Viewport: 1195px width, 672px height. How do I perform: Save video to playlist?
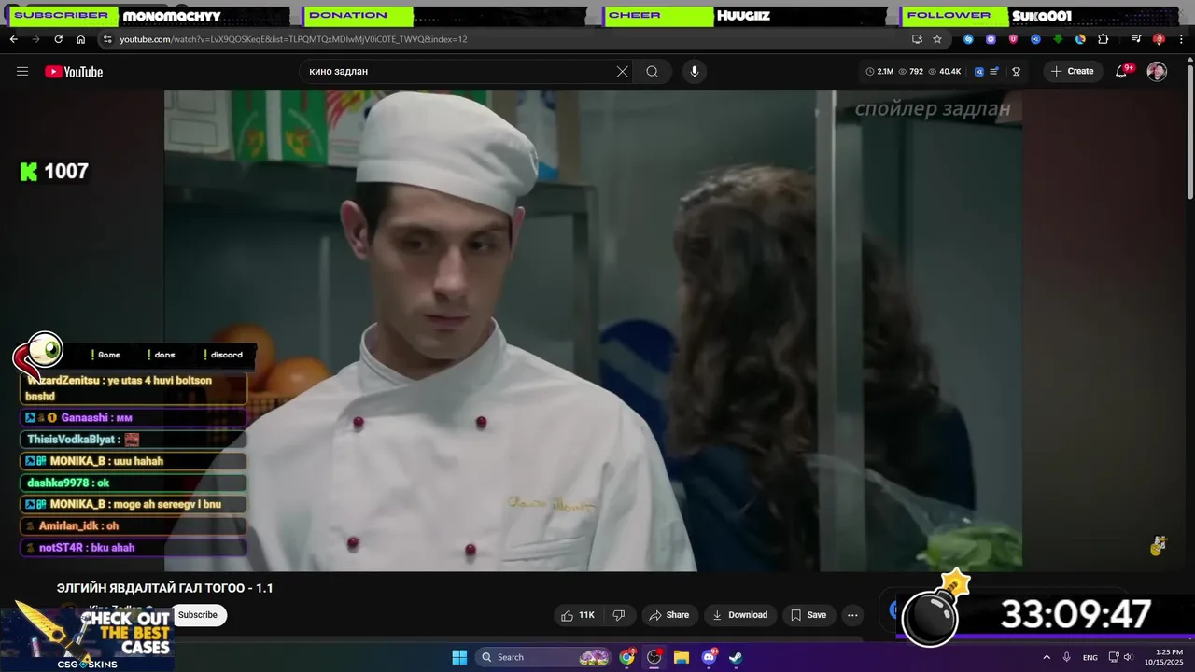[808, 615]
